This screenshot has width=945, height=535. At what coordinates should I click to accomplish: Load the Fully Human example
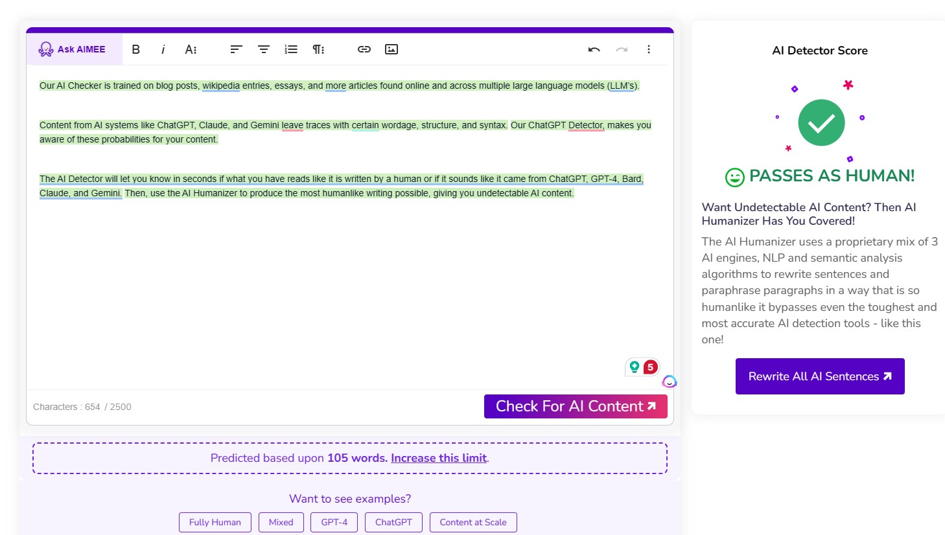click(215, 522)
